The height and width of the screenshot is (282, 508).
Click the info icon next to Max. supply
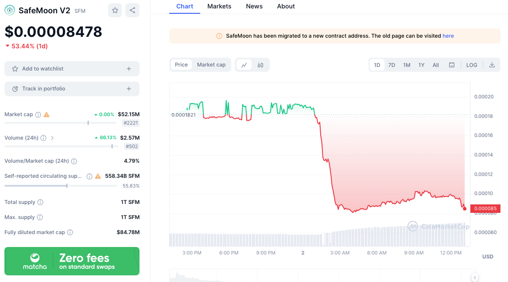point(40,217)
